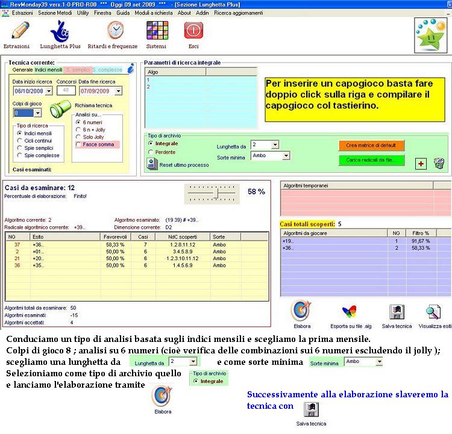Select result row with Esito +35..
This screenshot has width=452, height=434.
[137, 265]
